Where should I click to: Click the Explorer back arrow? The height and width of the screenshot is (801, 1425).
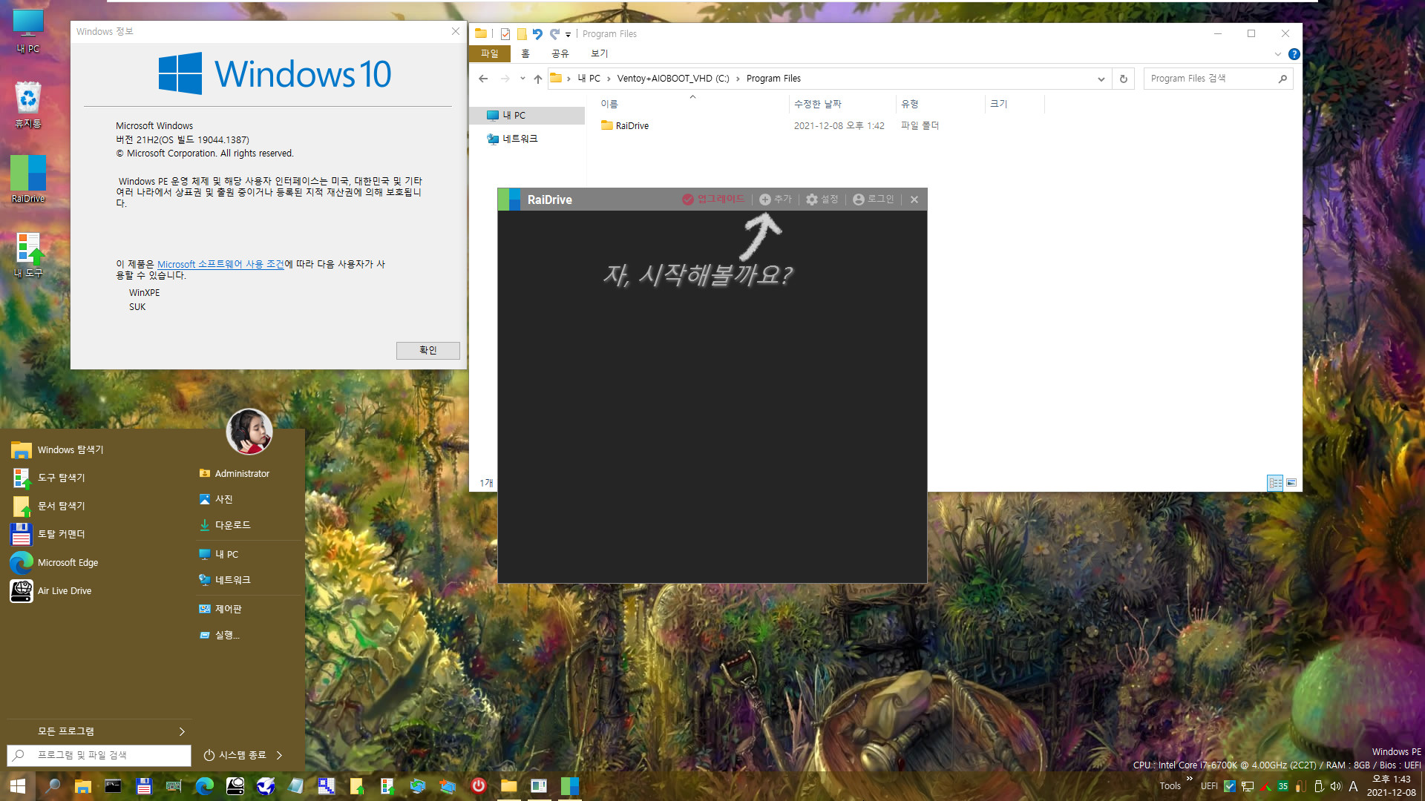(483, 79)
